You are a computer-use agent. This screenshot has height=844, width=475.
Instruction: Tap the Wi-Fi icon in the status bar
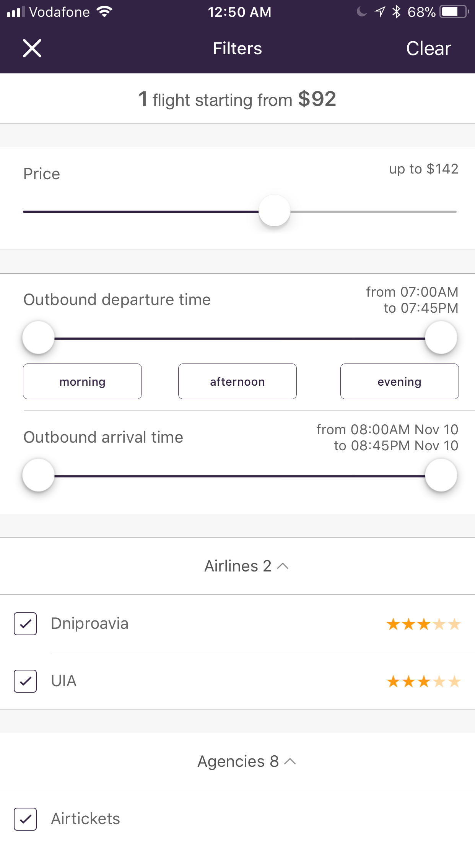pyautogui.click(x=104, y=12)
